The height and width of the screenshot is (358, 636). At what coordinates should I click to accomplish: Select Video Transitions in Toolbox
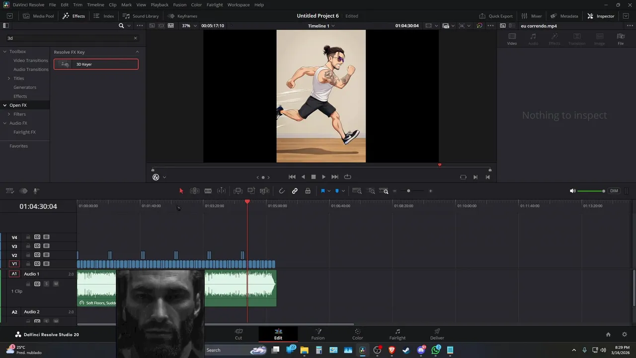click(31, 61)
